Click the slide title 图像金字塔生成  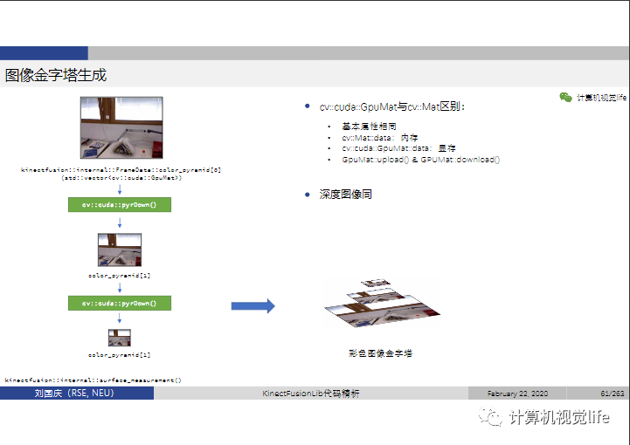click(x=56, y=75)
